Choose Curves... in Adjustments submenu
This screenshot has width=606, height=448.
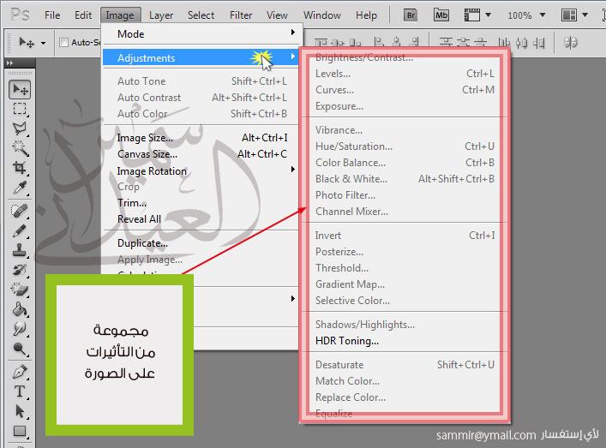tap(405, 90)
